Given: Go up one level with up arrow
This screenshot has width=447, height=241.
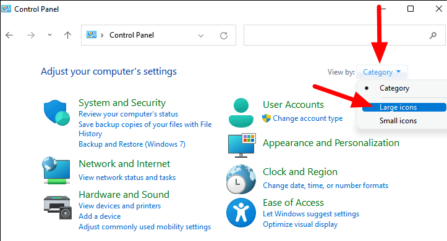Looking at the screenshot, I should pos(67,35).
